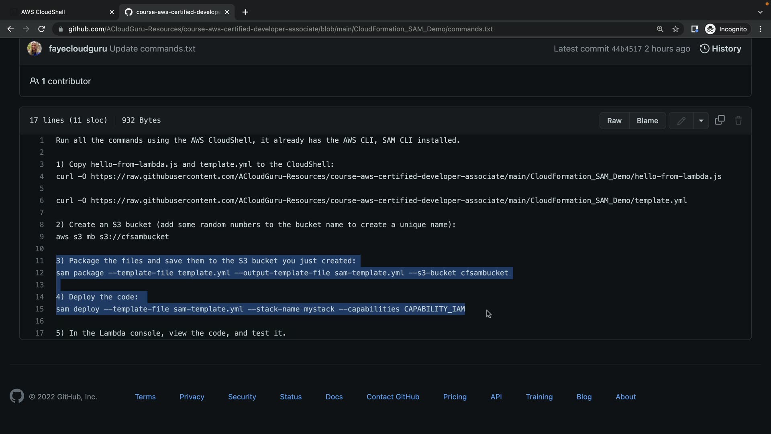
Task: Copy raw contents with the copy icon
Action: (x=720, y=120)
